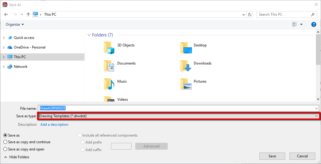Collapse the Folders (7) group
321x164 pixels.
pyautogui.click(x=89, y=35)
